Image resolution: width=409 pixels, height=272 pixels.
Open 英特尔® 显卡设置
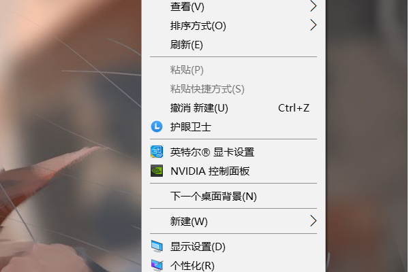click(x=233, y=152)
